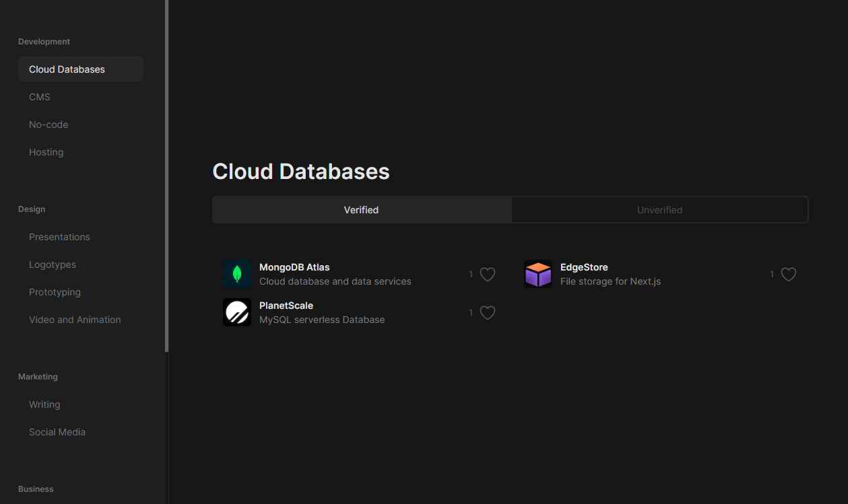The width and height of the screenshot is (848, 504).
Task: Like EdgeStore with the heart icon
Action: pos(789,275)
